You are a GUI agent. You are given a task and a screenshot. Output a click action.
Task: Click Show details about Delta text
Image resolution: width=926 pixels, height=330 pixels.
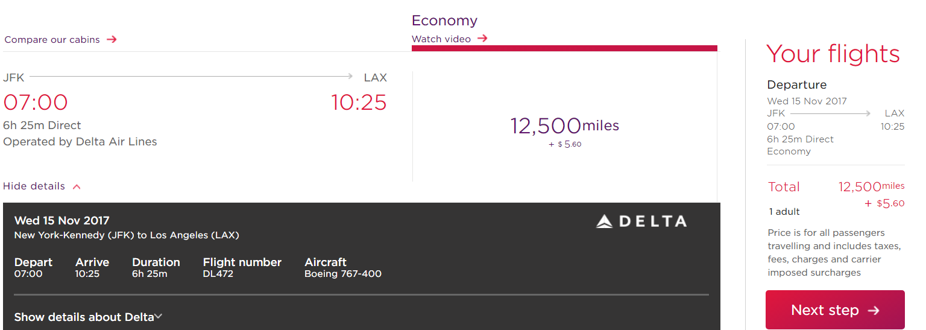click(84, 317)
